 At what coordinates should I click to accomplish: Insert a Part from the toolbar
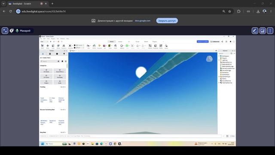point(88,46)
